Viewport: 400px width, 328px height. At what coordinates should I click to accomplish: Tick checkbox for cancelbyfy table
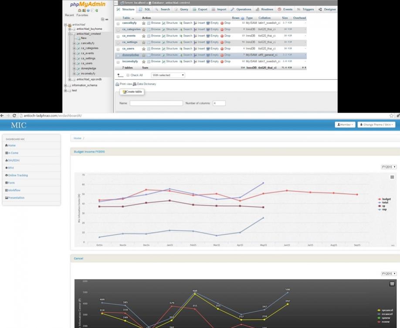118,23
